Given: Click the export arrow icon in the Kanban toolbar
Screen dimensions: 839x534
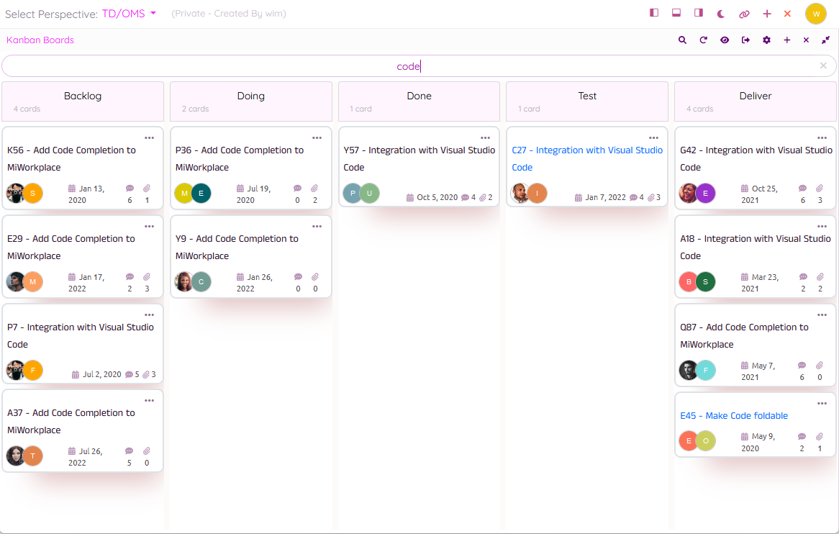Looking at the screenshot, I should click(x=745, y=40).
